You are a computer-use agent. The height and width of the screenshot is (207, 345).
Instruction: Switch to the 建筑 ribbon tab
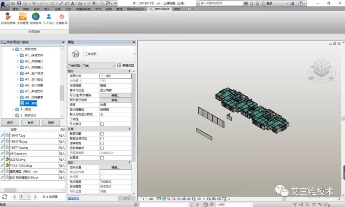tap(15, 9)
